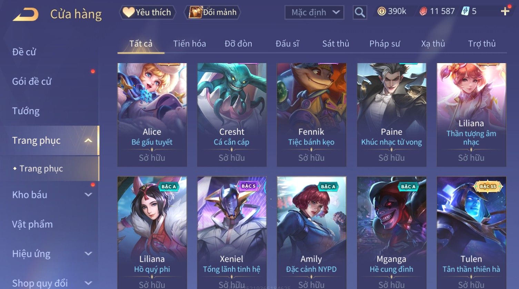Viewport: 519px width, 289px height.
Task: Click the red gem currency icon
Action: [x=423, y=11]
